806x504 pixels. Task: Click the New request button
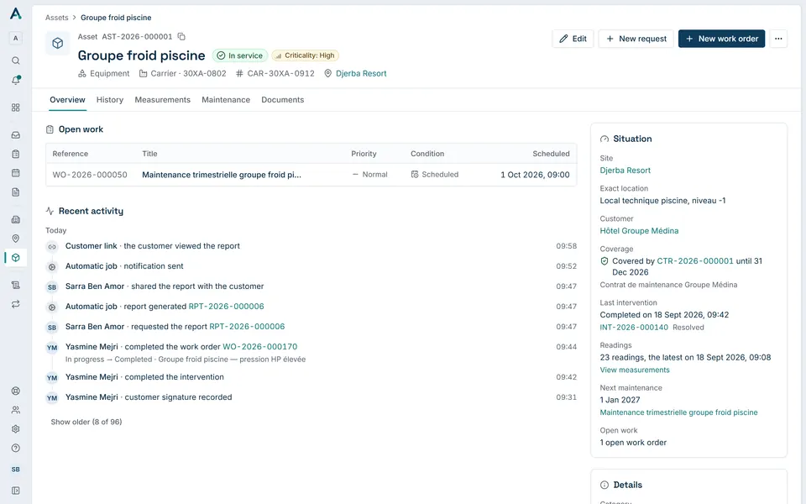[x=636, y=39]
